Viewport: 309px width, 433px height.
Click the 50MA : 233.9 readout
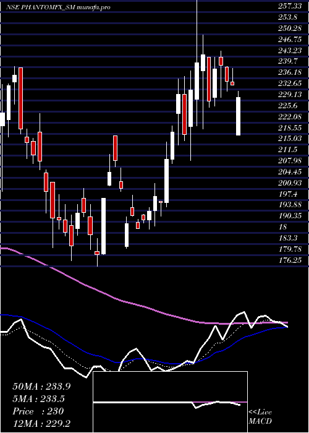pos(41,387)
